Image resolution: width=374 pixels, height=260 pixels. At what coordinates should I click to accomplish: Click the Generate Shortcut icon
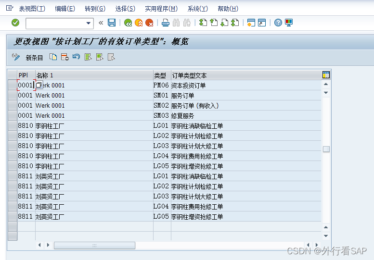[x=262, y=23]
